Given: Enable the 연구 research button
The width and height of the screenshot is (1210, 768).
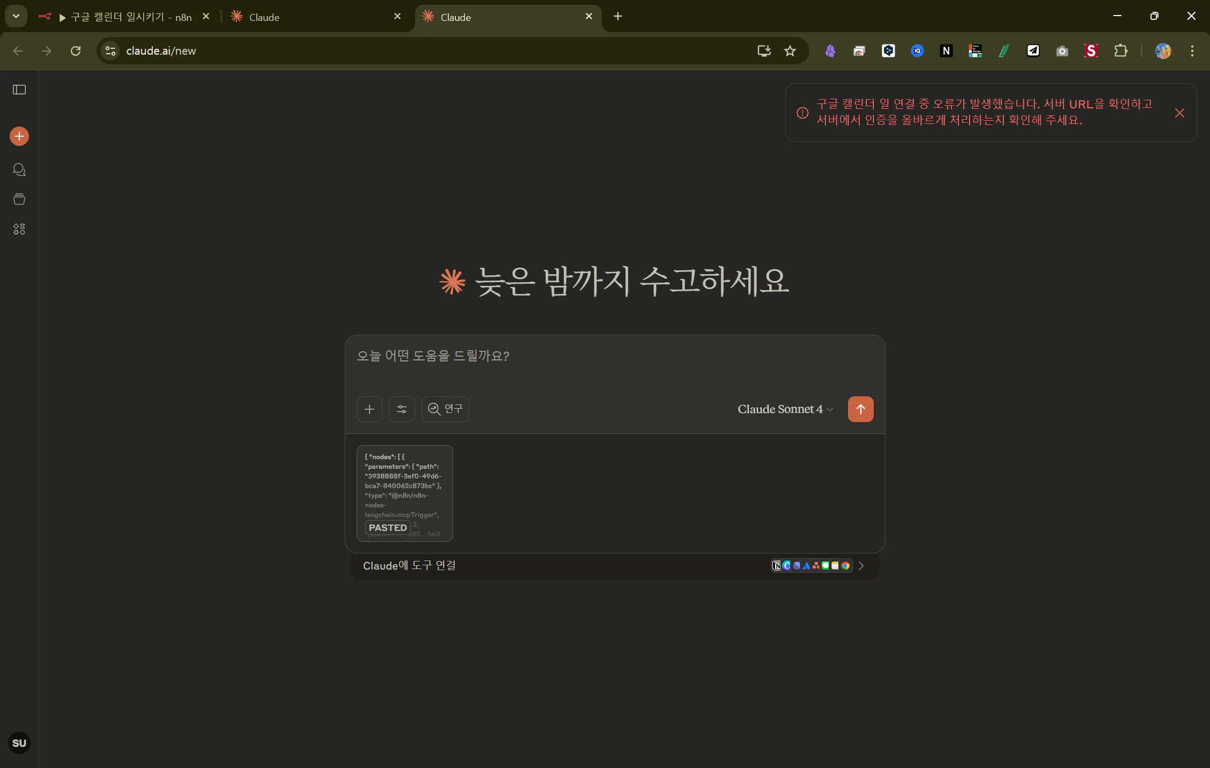Looking at the screenshot, I should click(x=445, y=409).
